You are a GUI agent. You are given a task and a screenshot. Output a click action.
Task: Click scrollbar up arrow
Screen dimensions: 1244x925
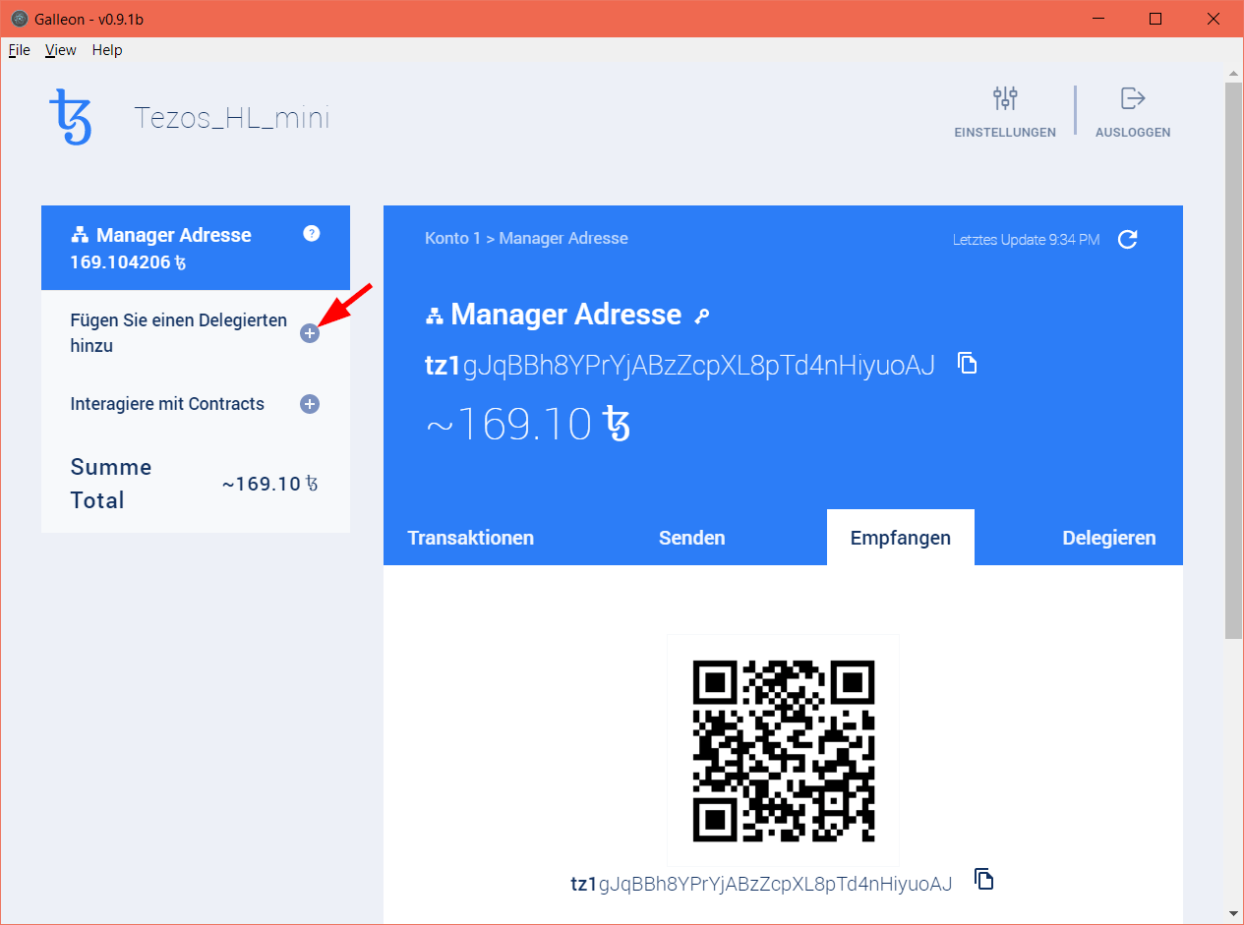[x=1233, y=74]
